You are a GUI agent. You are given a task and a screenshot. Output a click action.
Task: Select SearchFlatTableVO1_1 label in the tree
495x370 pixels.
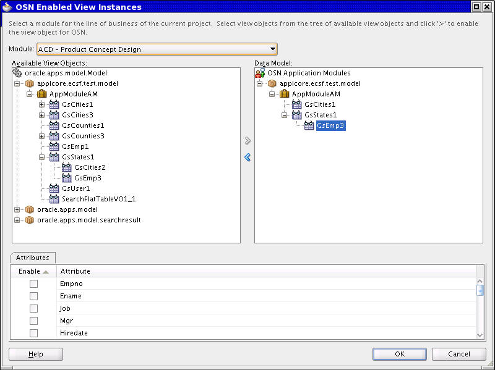[x=99, y=199]
